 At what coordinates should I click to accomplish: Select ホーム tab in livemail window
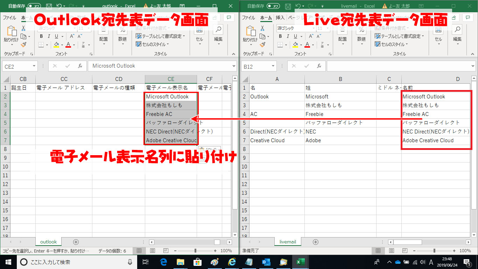(266, 18)
